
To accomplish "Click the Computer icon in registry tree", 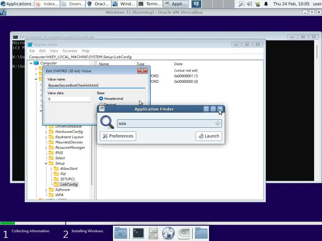I will 36,63.
